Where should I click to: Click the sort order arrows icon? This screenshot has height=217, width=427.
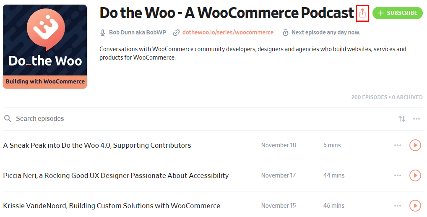click(402, 119)
